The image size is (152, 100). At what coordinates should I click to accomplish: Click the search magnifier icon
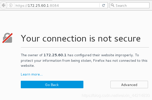pyautogui.click(x=112, y=5)
